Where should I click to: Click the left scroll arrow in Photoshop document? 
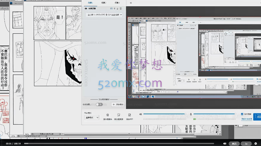63,134
